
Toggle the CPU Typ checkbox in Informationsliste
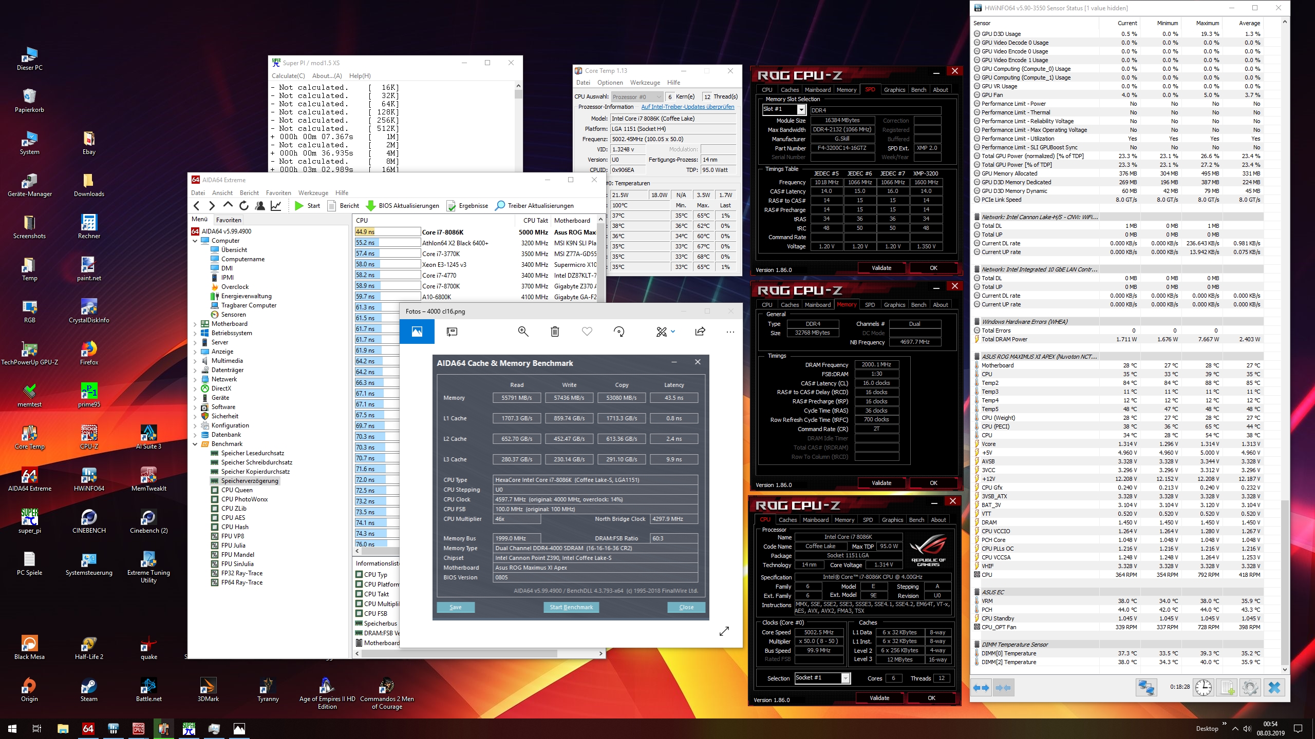pos(359,575)
